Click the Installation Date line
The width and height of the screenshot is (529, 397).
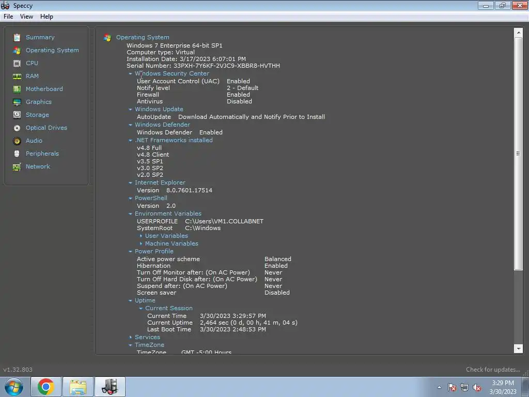pyautogui.click(x=186, y=59)
